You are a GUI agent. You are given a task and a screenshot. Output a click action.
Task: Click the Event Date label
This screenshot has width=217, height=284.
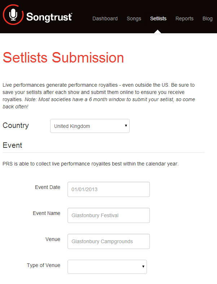(48, 187)
